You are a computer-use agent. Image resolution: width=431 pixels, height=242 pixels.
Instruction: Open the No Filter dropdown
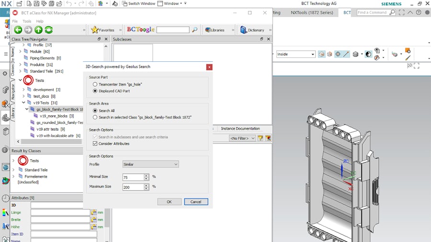point(242,138)
